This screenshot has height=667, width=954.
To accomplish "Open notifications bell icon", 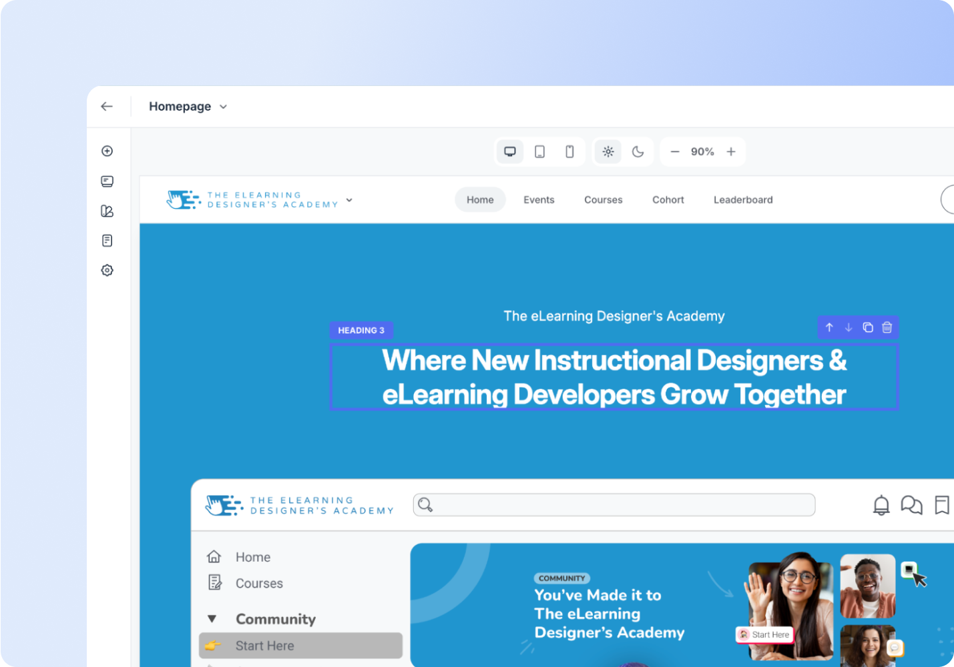I will point(881,506).
